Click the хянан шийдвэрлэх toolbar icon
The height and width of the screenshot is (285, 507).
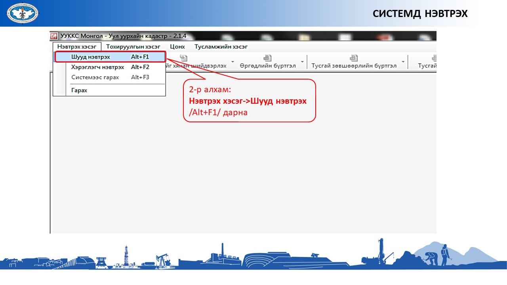[x=183, y=59]
